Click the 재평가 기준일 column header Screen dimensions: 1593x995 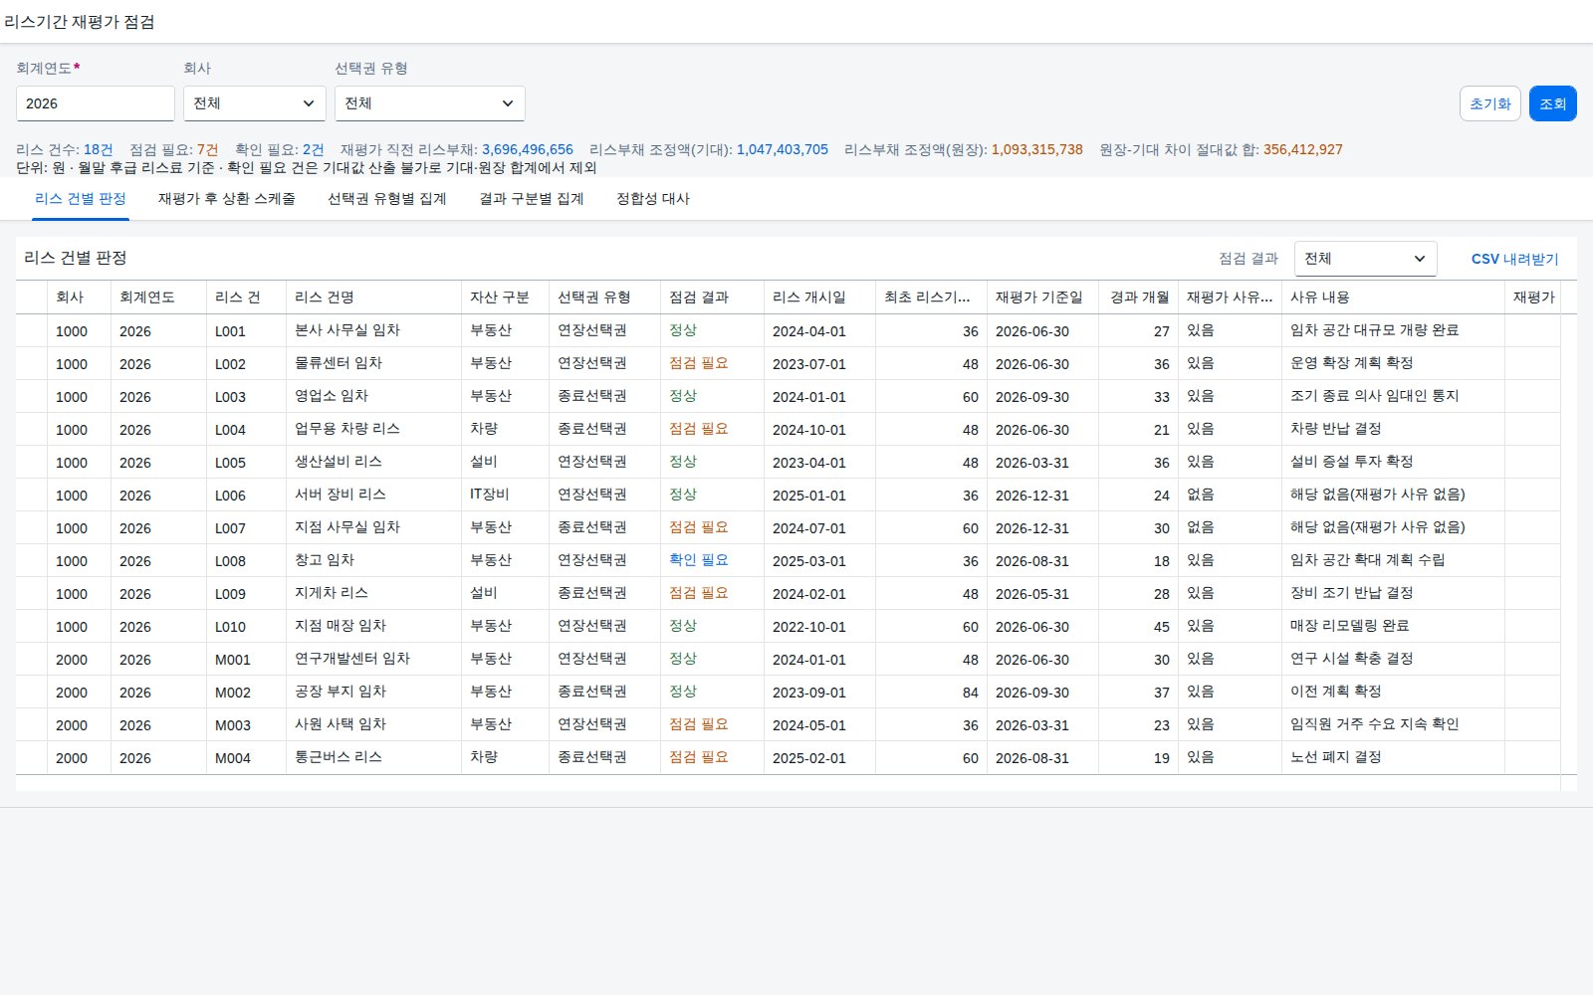coord(1042,298)
